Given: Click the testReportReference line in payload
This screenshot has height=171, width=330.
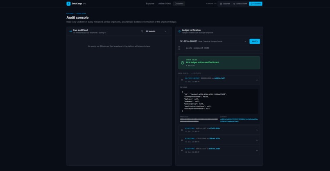Looking at the screenshot, I should click(197, 109).
